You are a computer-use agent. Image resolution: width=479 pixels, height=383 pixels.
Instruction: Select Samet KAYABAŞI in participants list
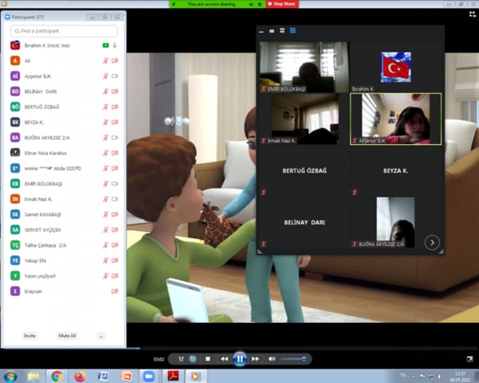coord(43,214)
